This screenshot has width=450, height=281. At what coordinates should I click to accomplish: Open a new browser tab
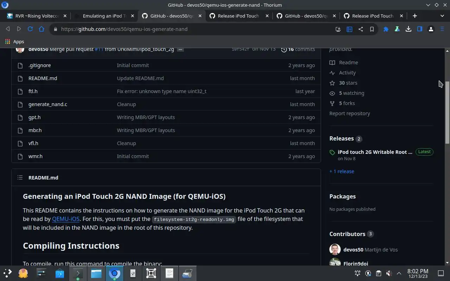point(415,16)
